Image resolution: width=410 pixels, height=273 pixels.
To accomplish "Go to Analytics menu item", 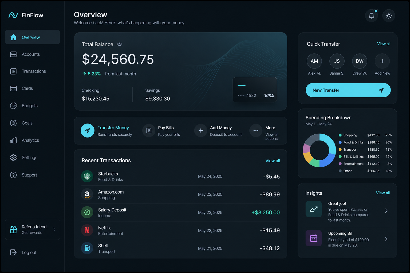I will tap(33, 140).
